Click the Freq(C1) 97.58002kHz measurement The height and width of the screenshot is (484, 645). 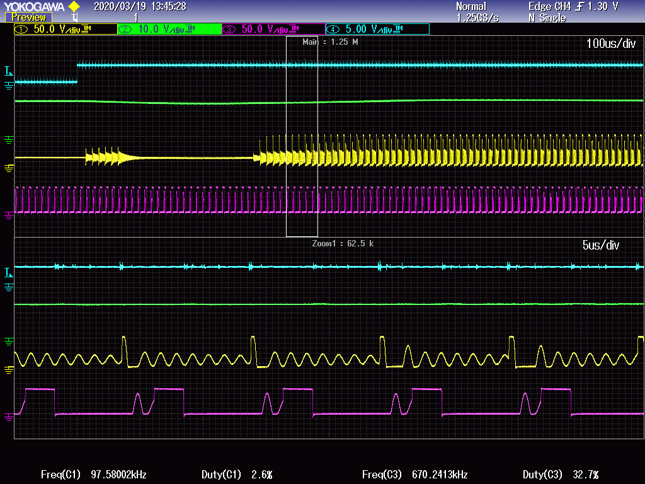pos(94,475)
